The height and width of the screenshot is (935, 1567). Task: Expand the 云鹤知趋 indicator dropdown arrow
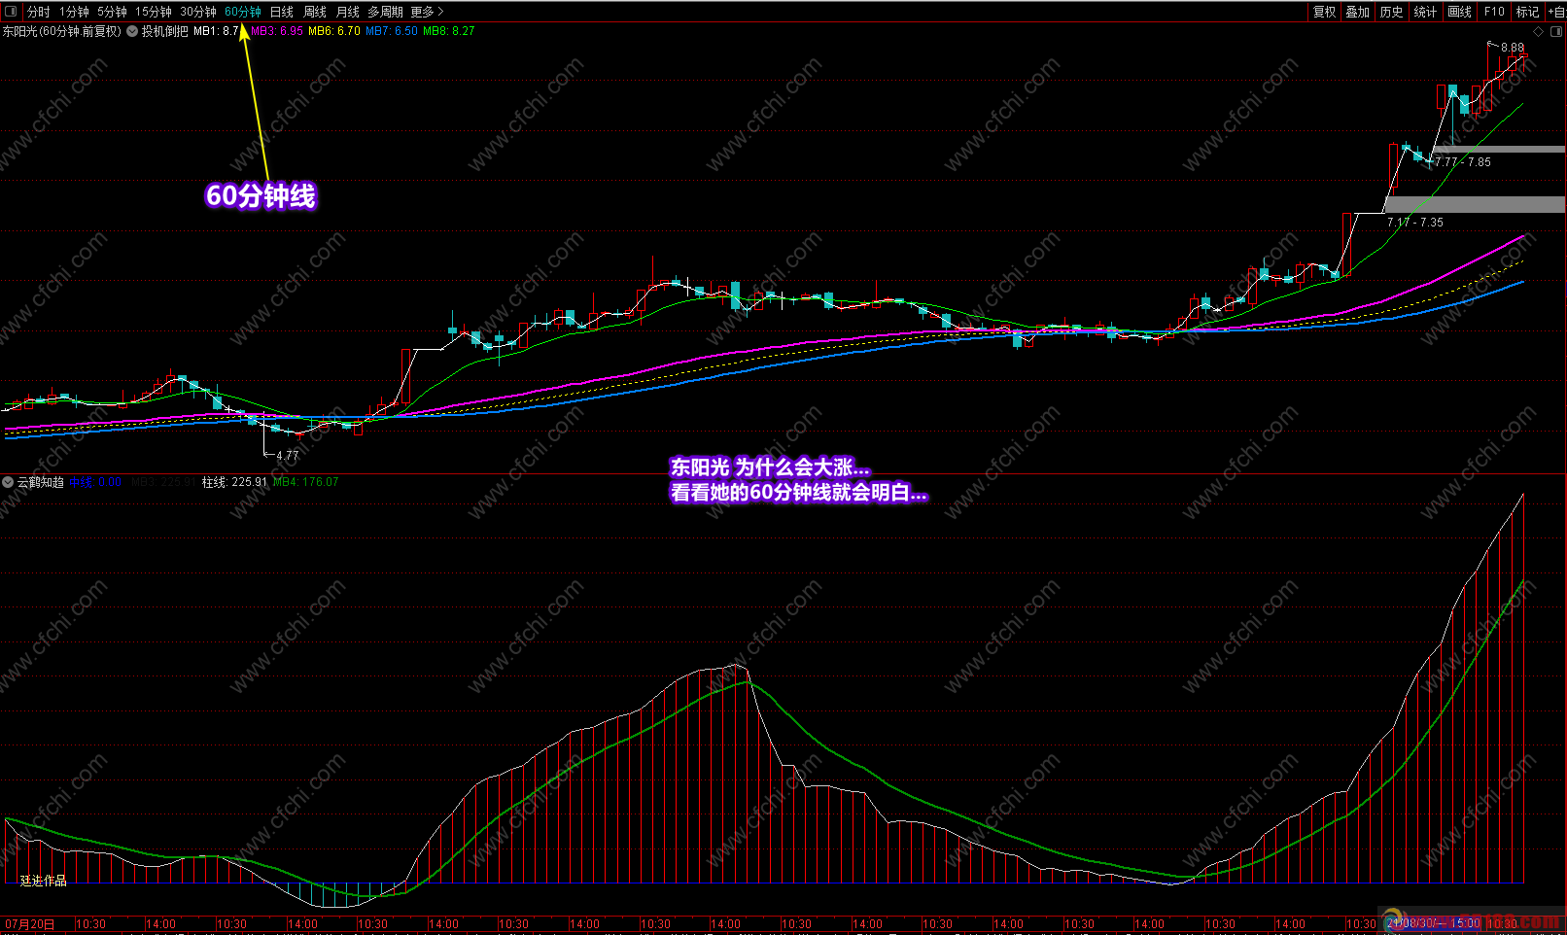click(x=8, y=482)
